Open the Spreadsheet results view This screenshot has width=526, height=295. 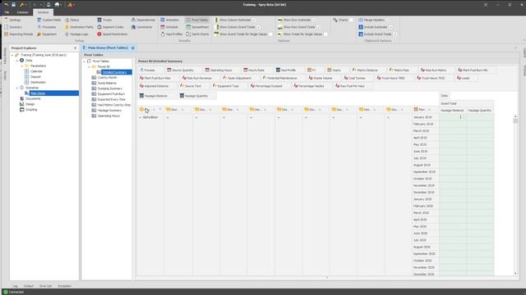pyautogui.click(x=197, y=27)
